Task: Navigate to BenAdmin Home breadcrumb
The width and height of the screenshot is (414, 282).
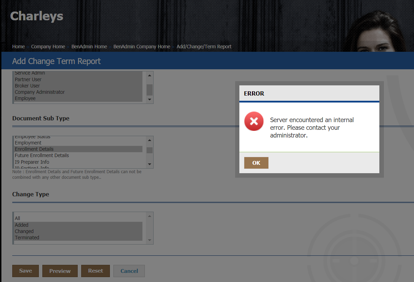Action: click(89, 47)
